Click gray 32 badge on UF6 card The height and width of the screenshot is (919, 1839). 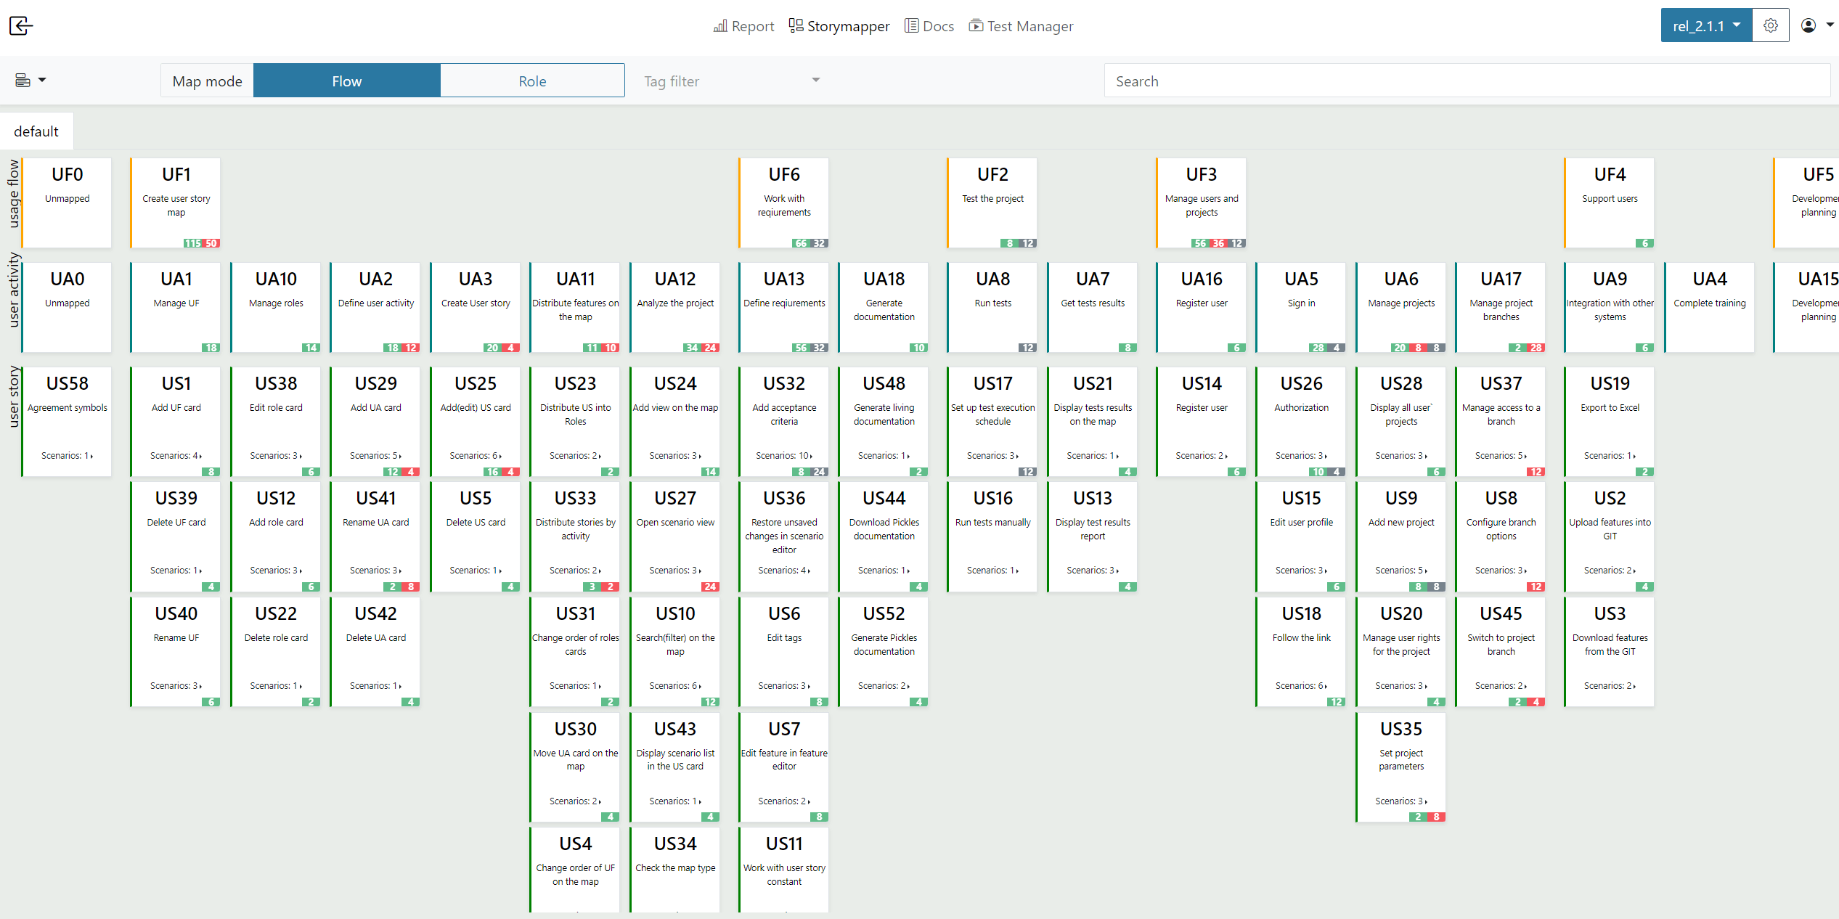pos(819,244)
